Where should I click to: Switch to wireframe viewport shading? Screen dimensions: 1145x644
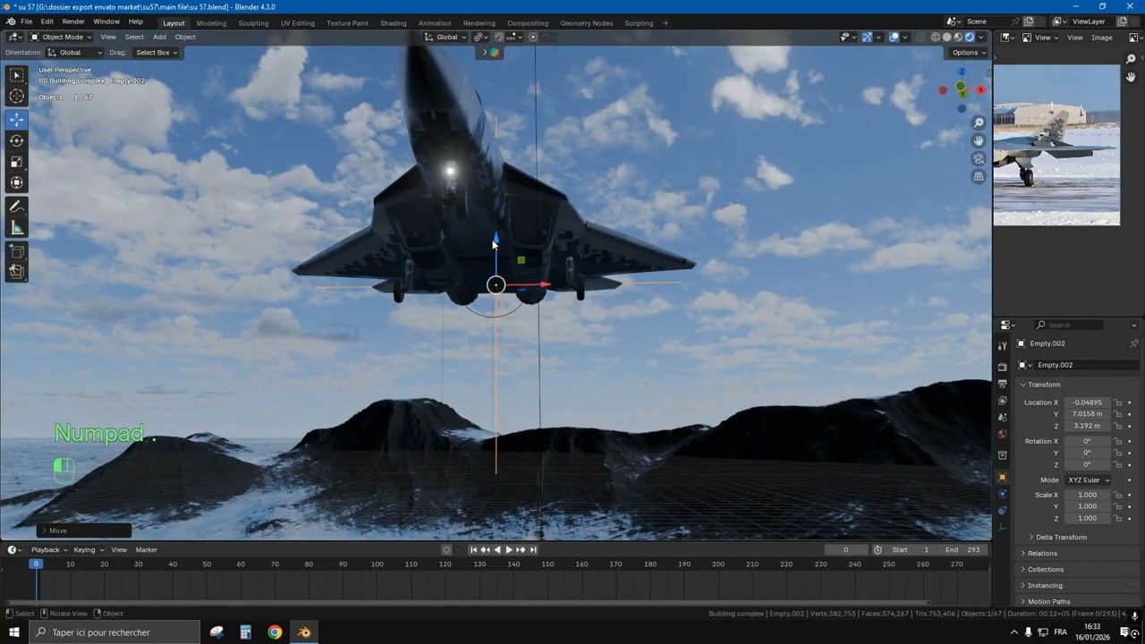coord(936,37)
